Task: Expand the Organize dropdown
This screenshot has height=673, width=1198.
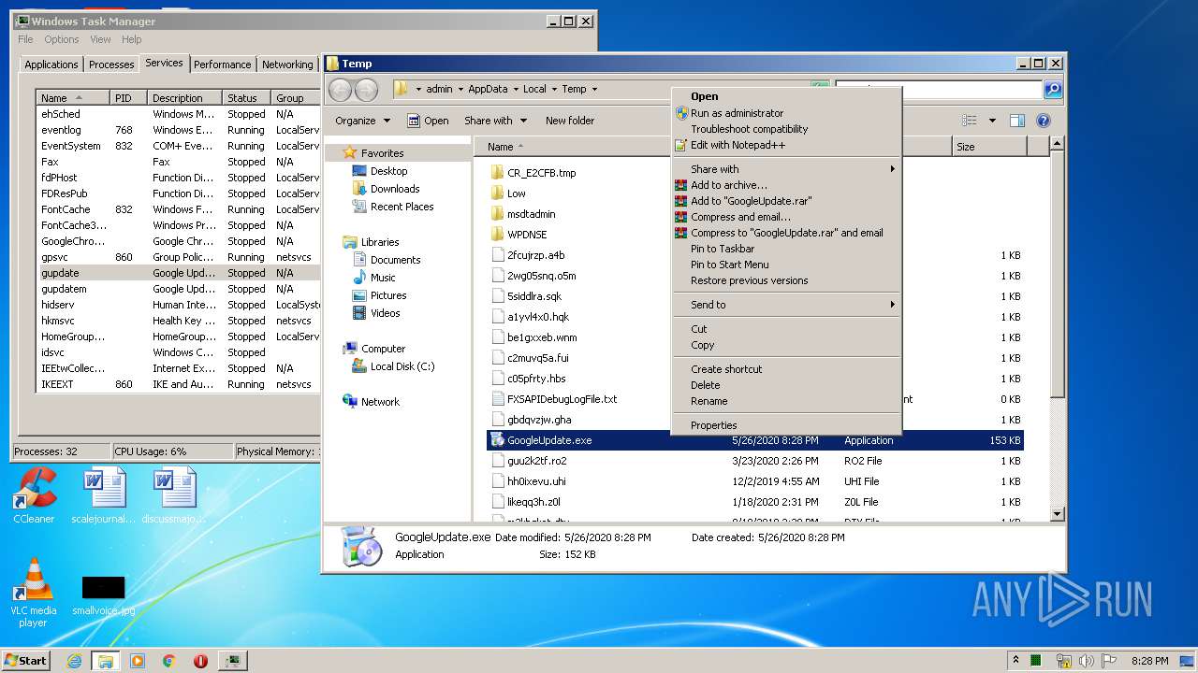Action: click(x=362, y=121)
